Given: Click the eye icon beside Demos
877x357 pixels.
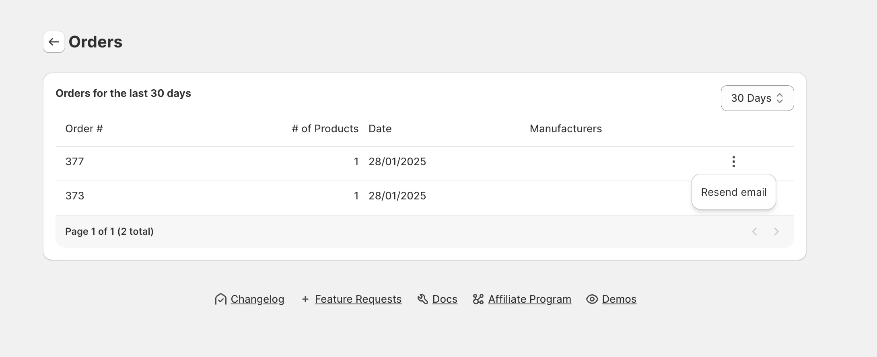Looking at the screenshot, I should pyautogui.click(x=591, y=299).
